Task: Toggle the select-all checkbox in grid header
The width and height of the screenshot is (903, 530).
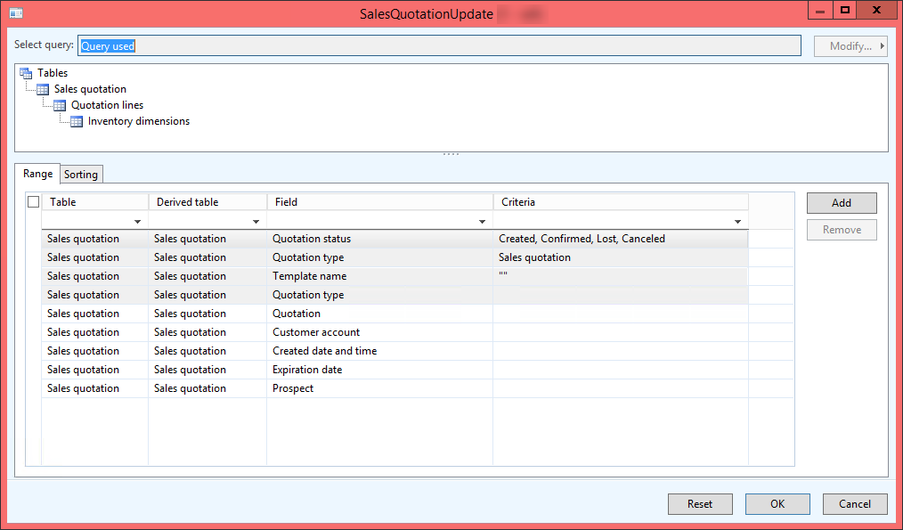Action: pos(34,202)
